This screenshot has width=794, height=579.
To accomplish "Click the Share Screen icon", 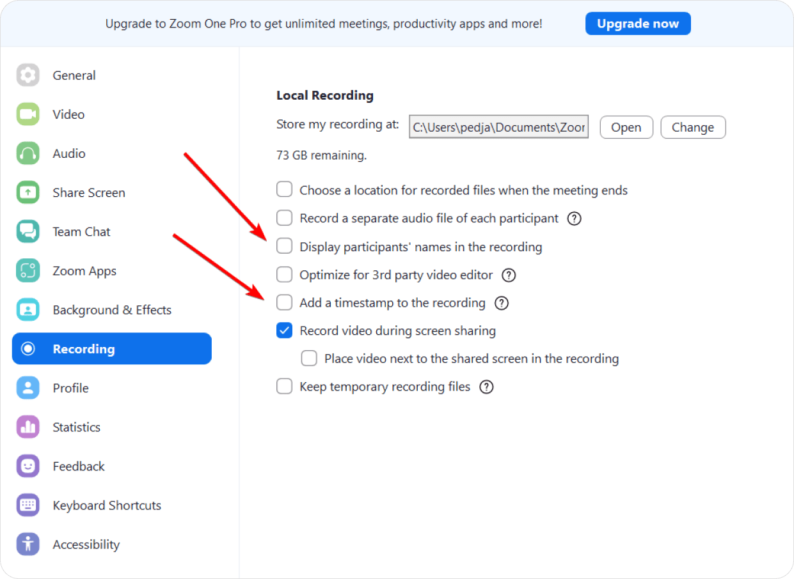I will (x=28, y=192).
